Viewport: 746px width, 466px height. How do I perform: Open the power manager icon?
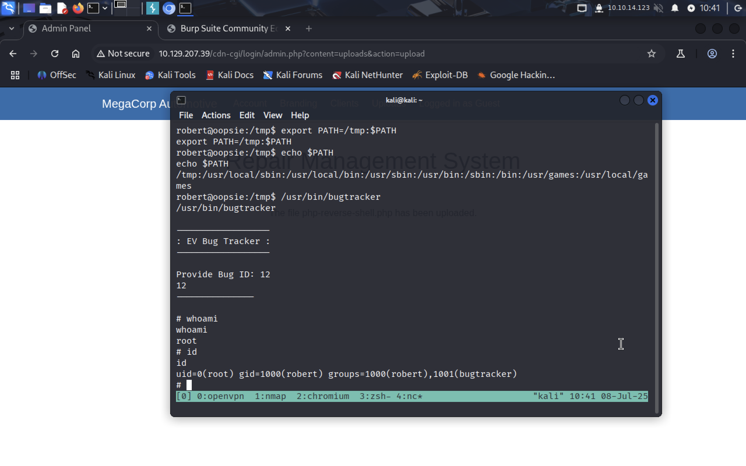click(x=691, y=8)
